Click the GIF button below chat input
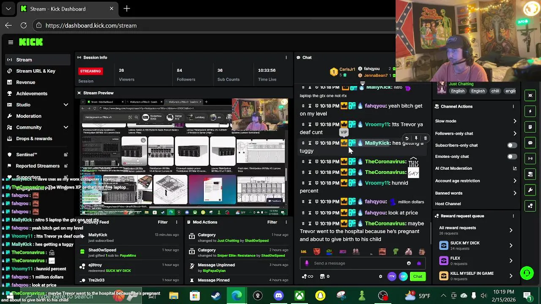541x304 pixels. [x=403, y=277]
